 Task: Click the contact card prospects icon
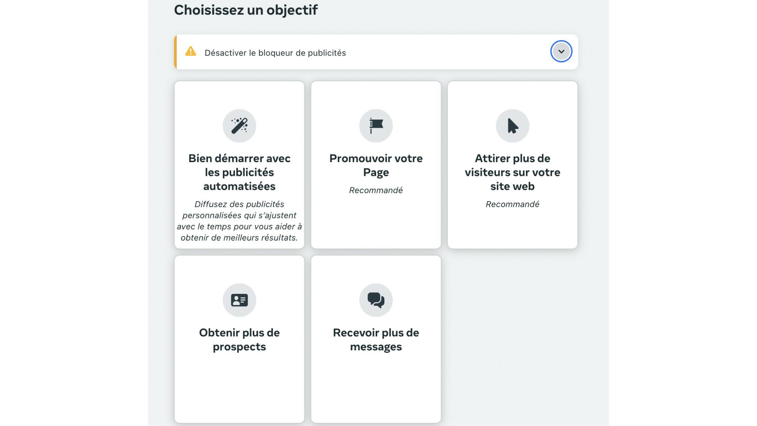tap(239, 300)
